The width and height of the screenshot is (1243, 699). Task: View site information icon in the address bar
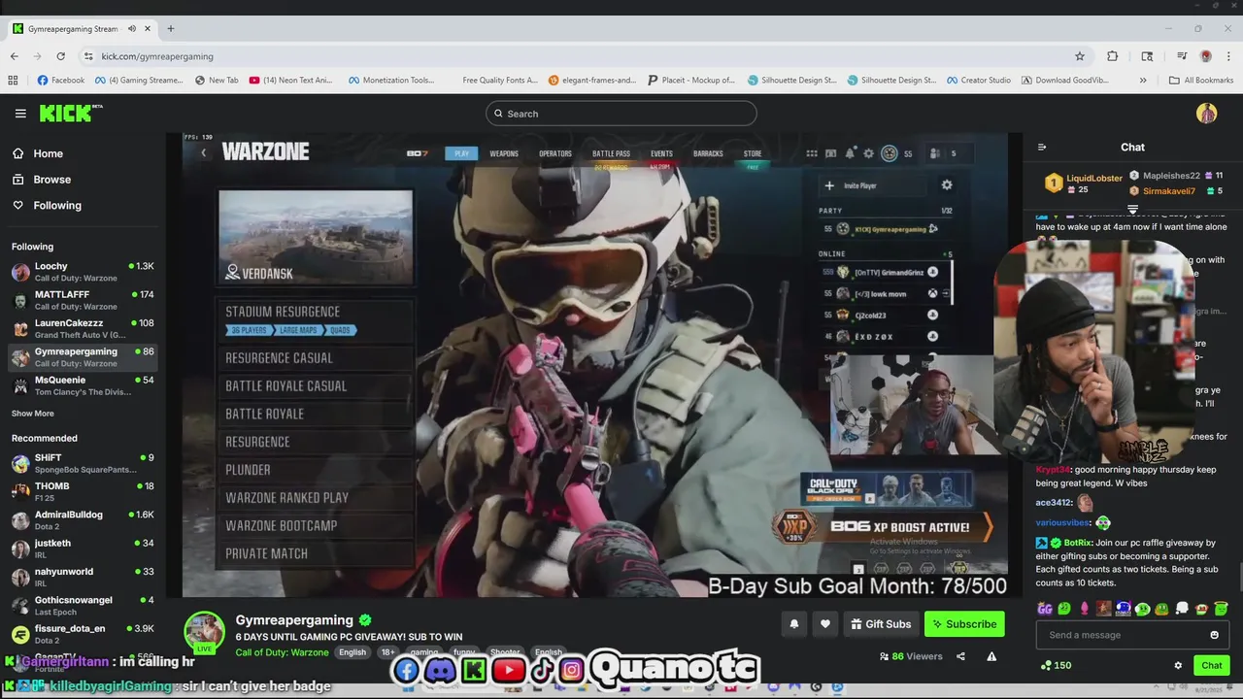pyautogui.click(x=88, y=56)
